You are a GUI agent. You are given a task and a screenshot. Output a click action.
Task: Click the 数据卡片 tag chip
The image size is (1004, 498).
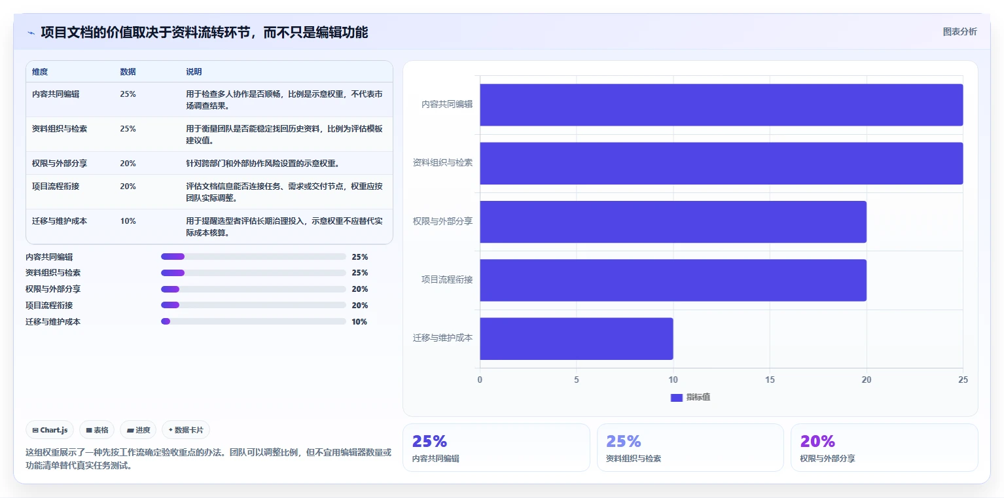tap(186, 430)
